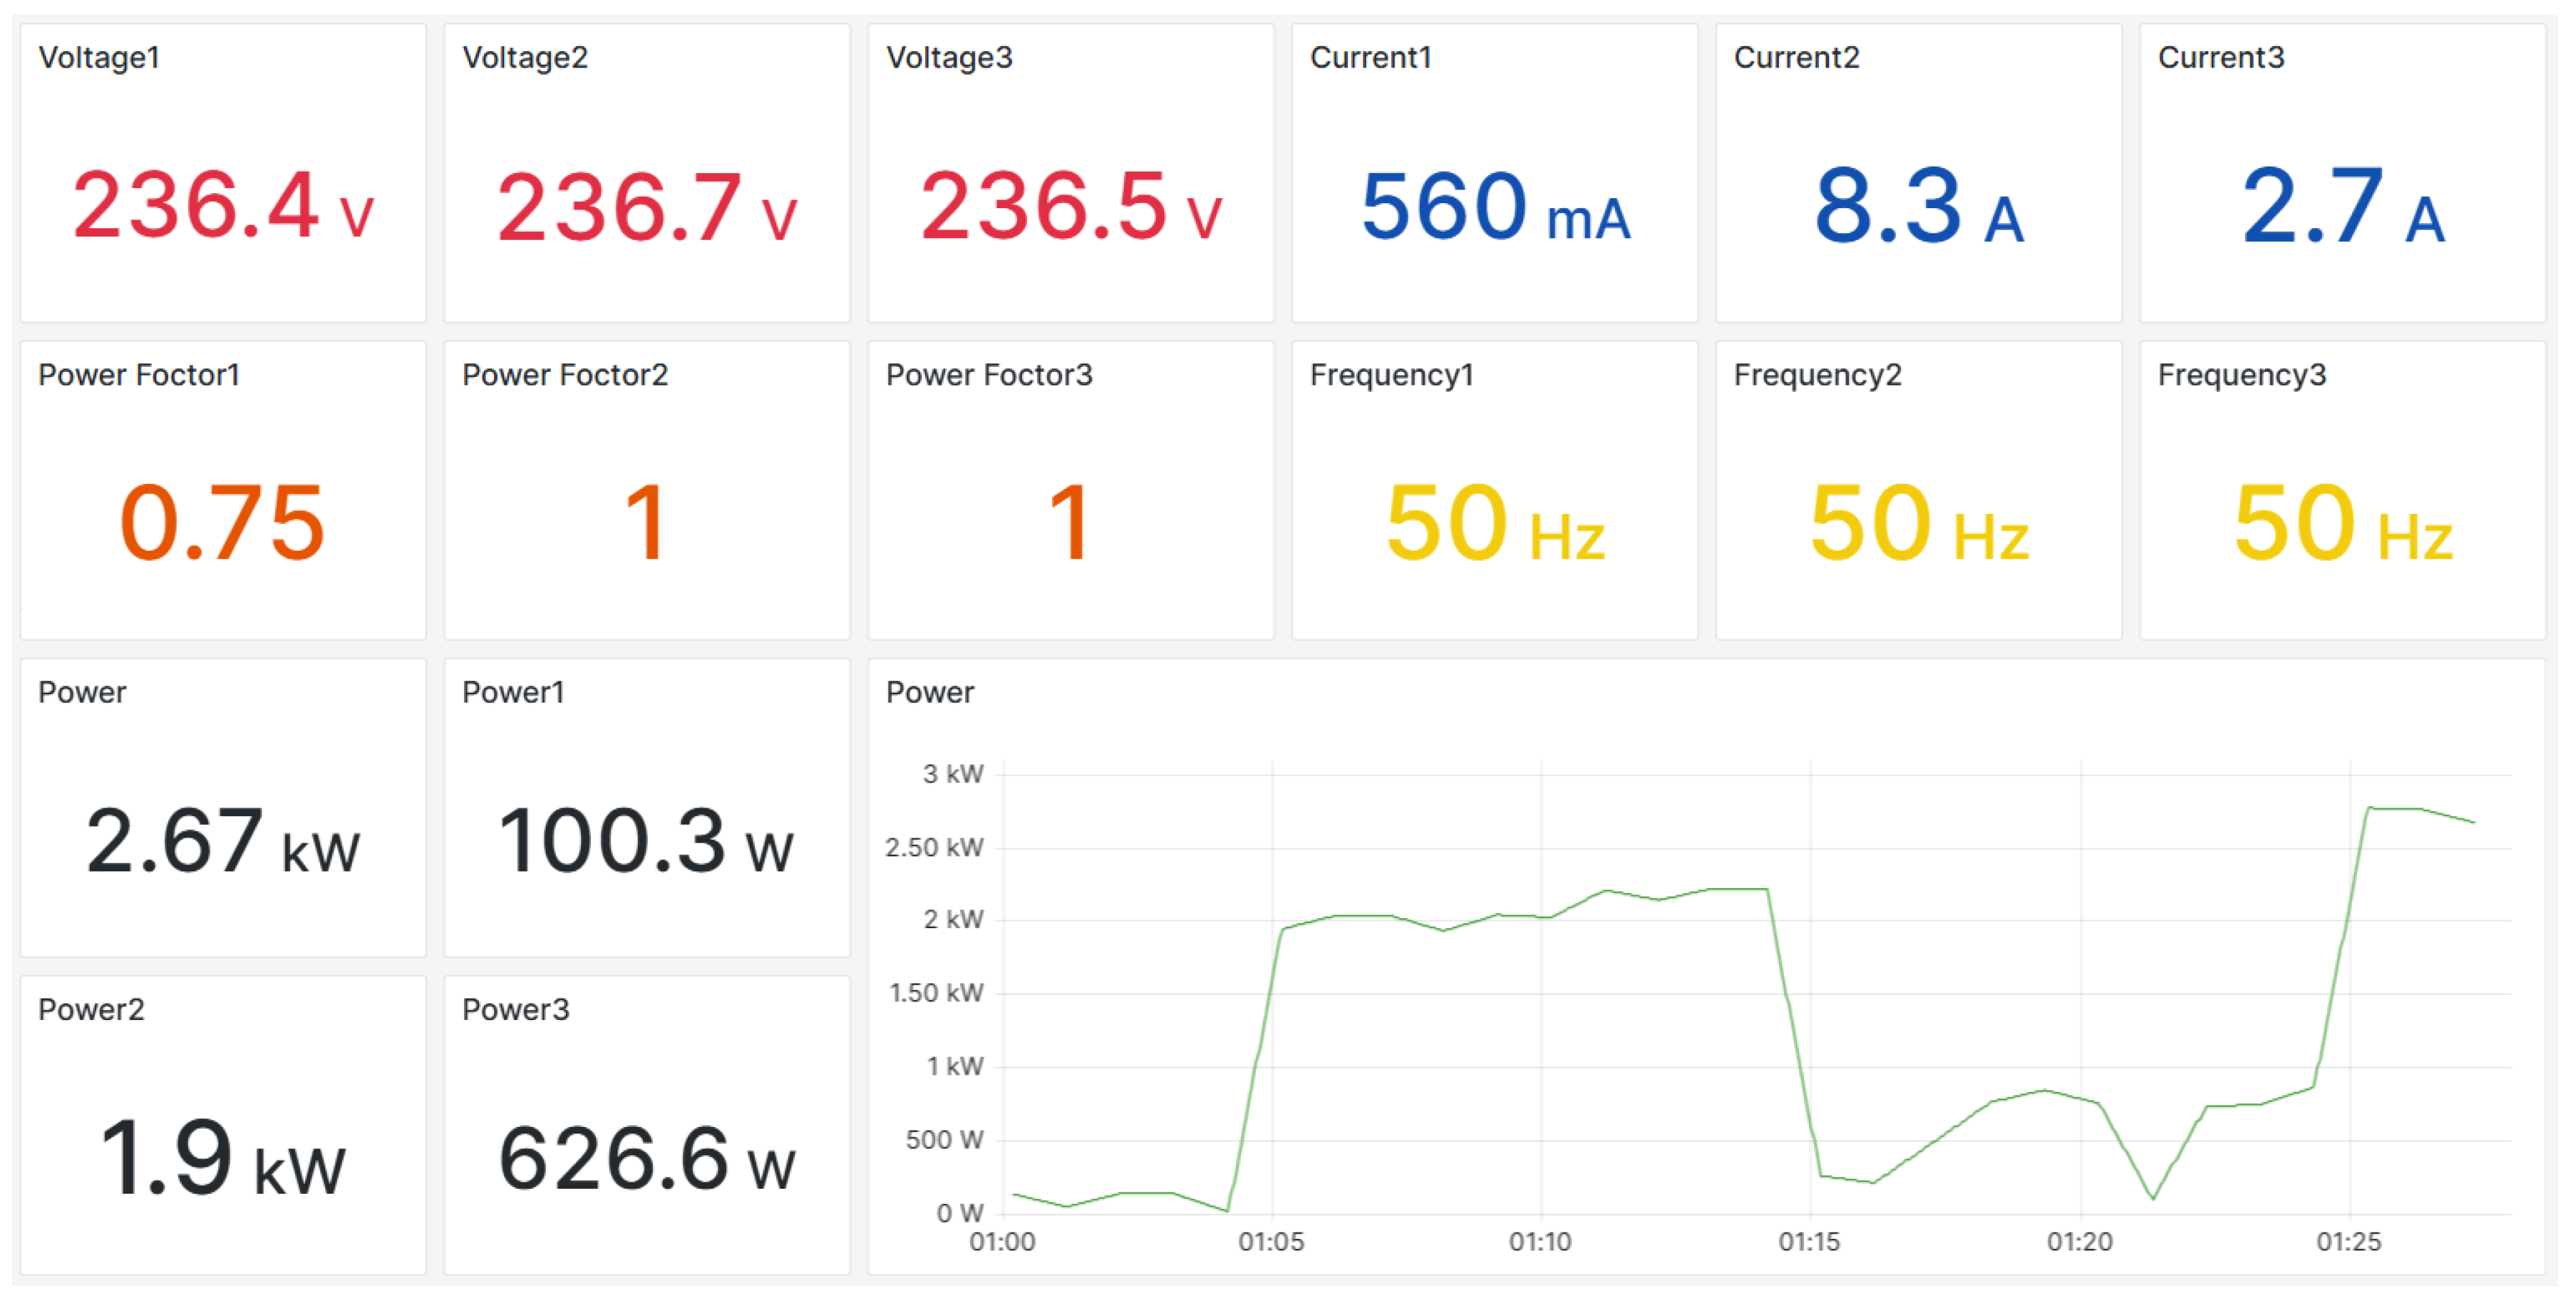Select the 01:20 time axis label
Screen dimensions: 2576x1305
point(2080,1242)
